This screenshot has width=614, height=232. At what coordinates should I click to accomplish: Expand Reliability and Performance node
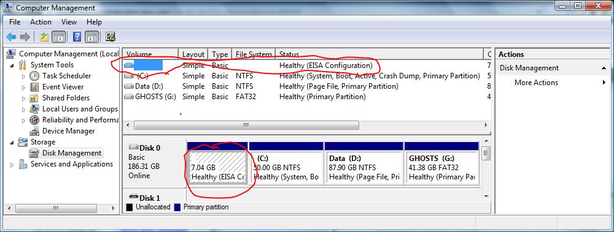23,121
